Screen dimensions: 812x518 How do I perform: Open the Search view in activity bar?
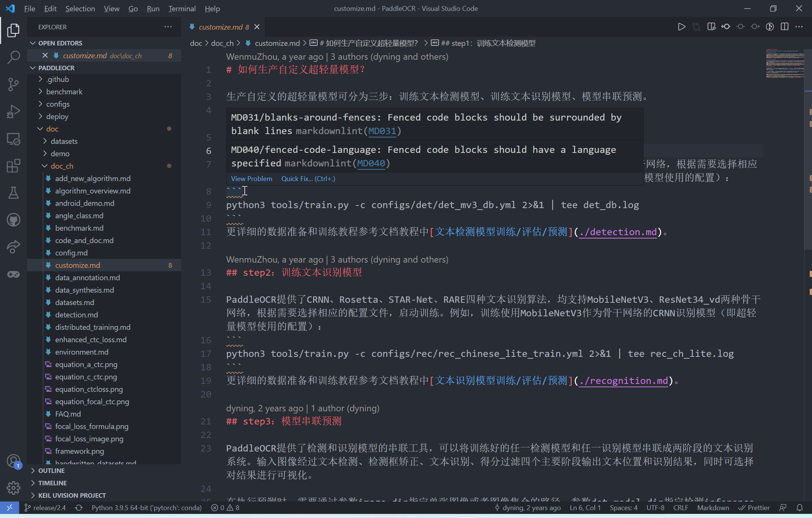click(x=14, y=57)
